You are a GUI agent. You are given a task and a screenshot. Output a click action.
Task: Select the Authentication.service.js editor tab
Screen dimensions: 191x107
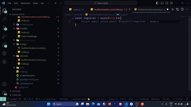151,10
